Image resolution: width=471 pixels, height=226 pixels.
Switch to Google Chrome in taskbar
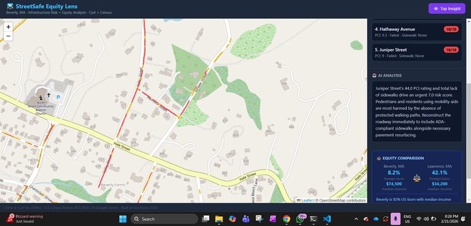coord(286,219)
